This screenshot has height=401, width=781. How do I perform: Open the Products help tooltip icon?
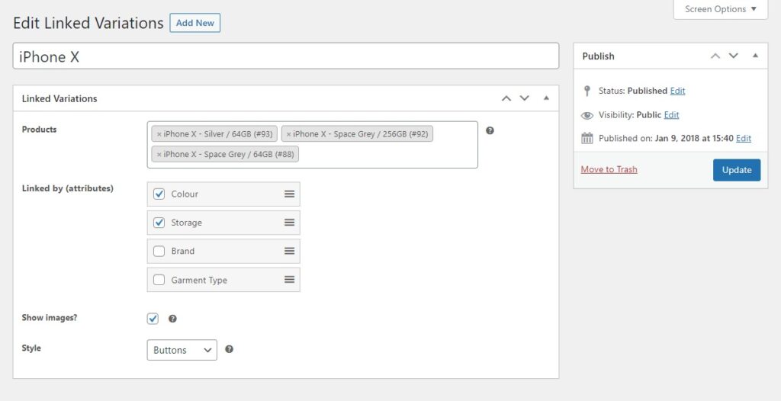(490, 130)
